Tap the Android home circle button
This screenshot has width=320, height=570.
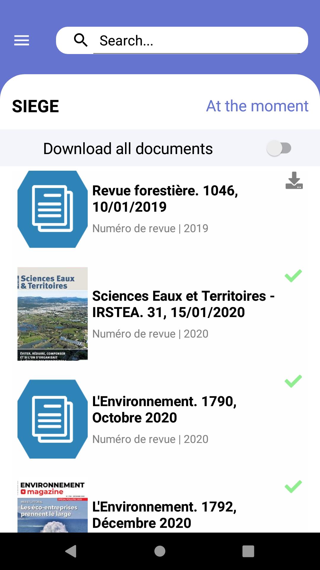click(x=160, y=551)
